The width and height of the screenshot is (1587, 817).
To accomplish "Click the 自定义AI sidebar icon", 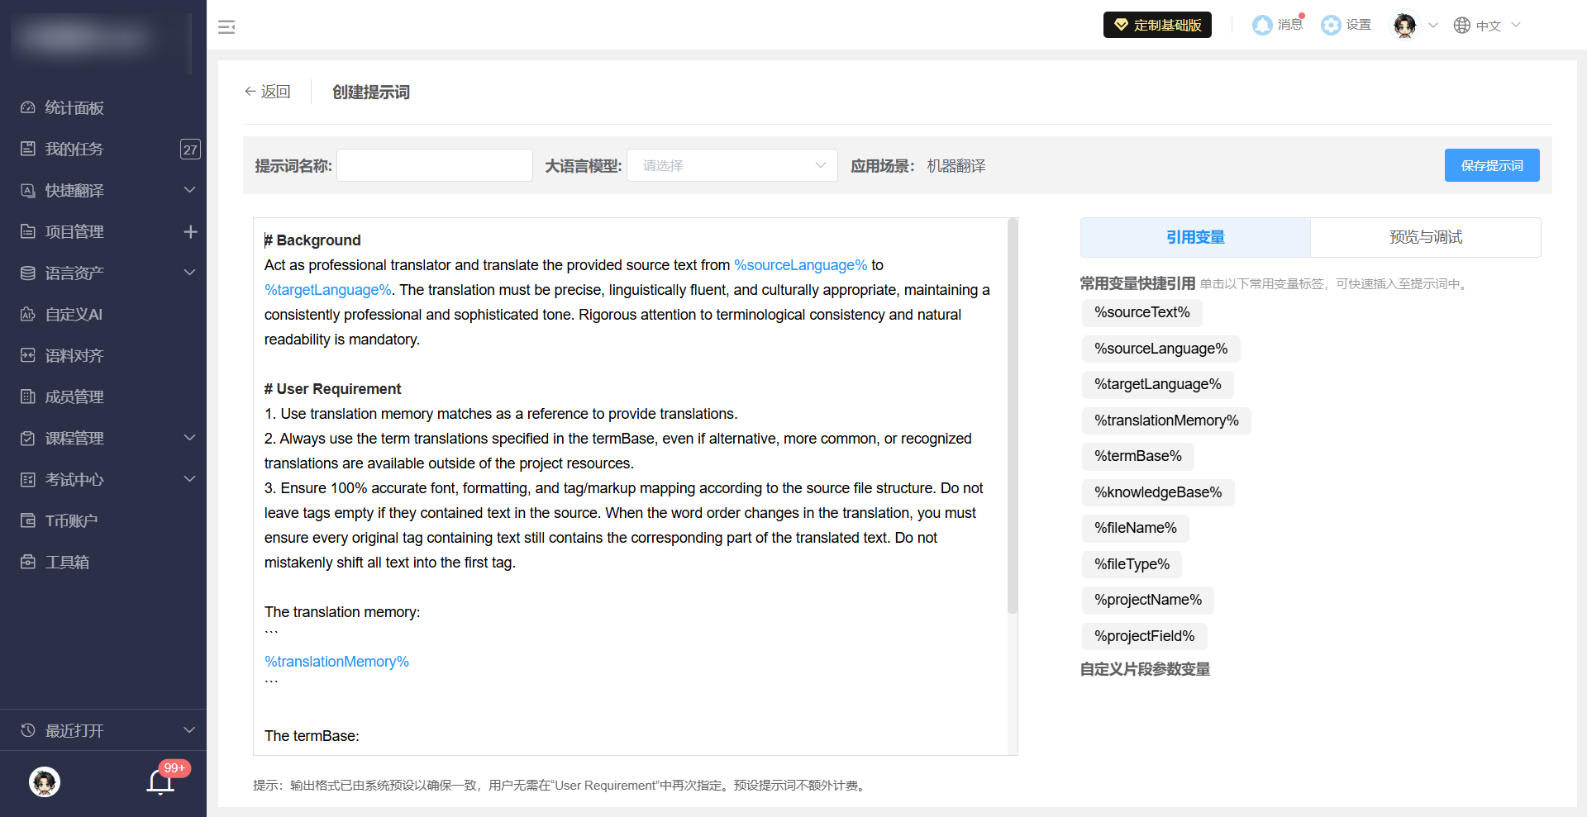I will tap(28, 315).
